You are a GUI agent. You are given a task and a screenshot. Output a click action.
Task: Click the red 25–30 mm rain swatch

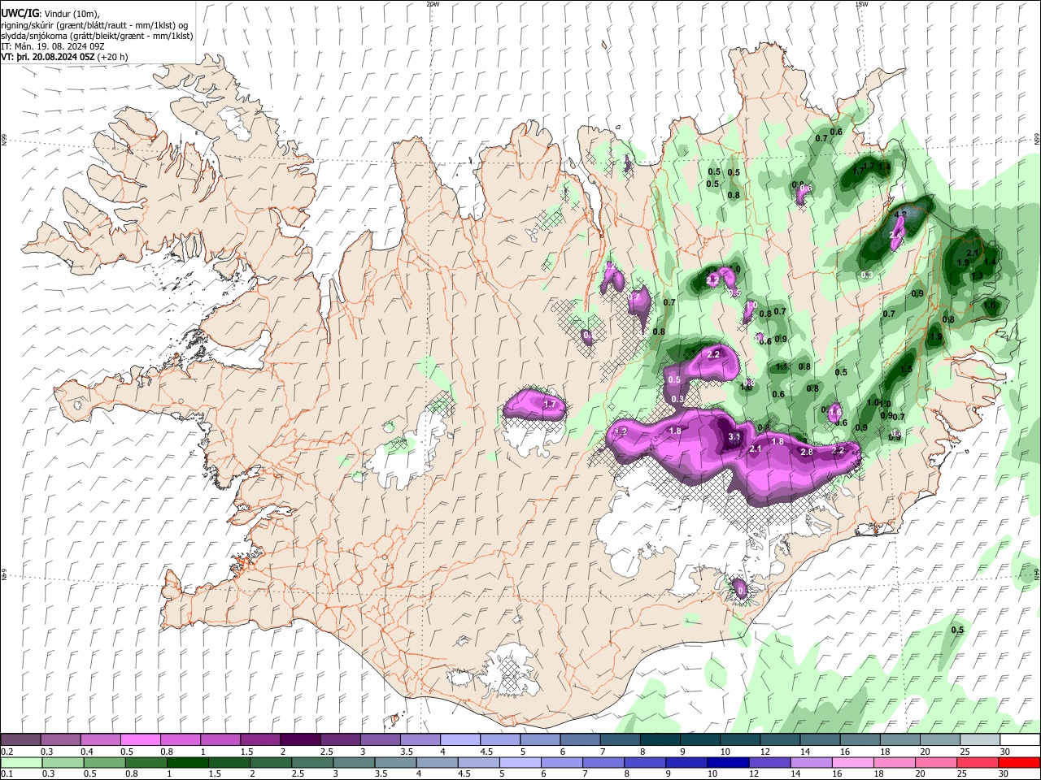coord(977,762)
